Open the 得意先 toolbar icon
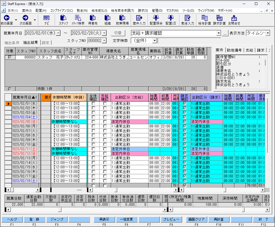The height and width of the screenshot is (227, 275). pos(93,18)
